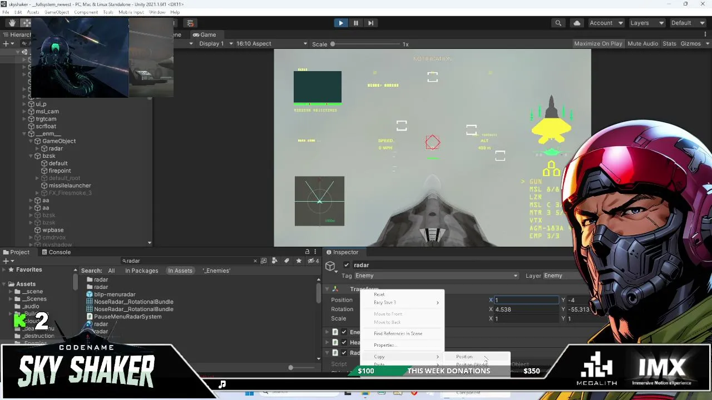Start Play mode with the Play button
Screen dimensions: 712x400
tap(340, 23)
